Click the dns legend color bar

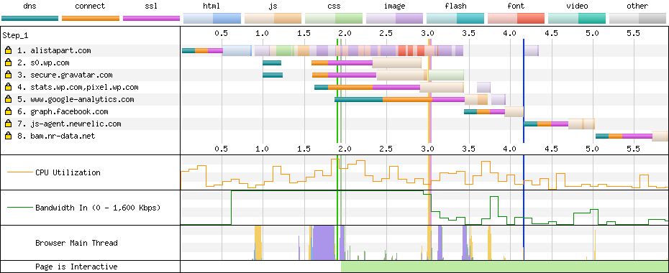[30, 18]
